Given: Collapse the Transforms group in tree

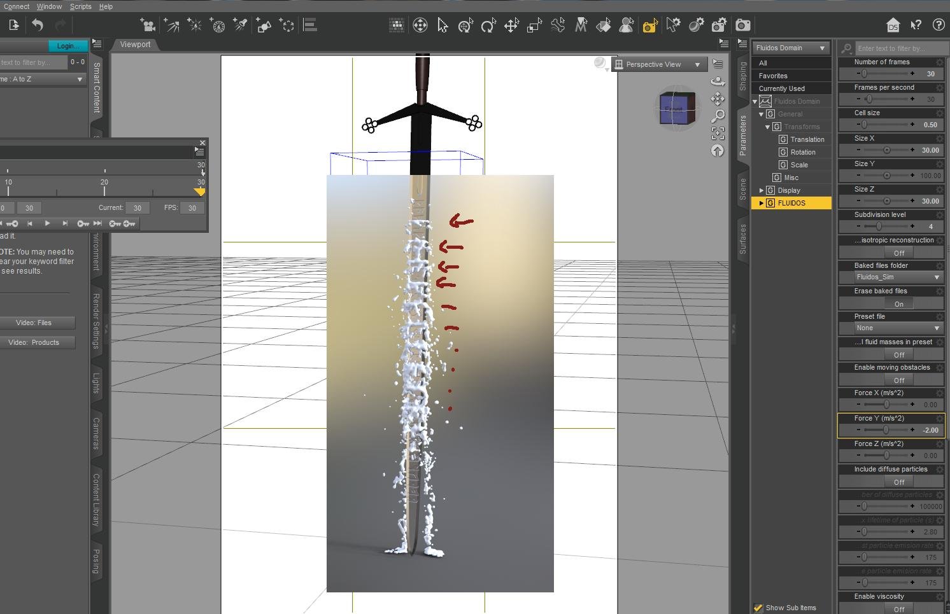Looking at the screenshot, I should pos(768,127).
